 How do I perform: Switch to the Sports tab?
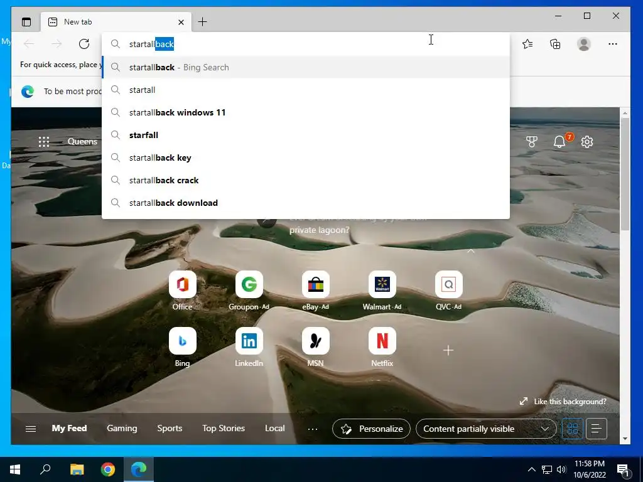[x=170, y=428]
